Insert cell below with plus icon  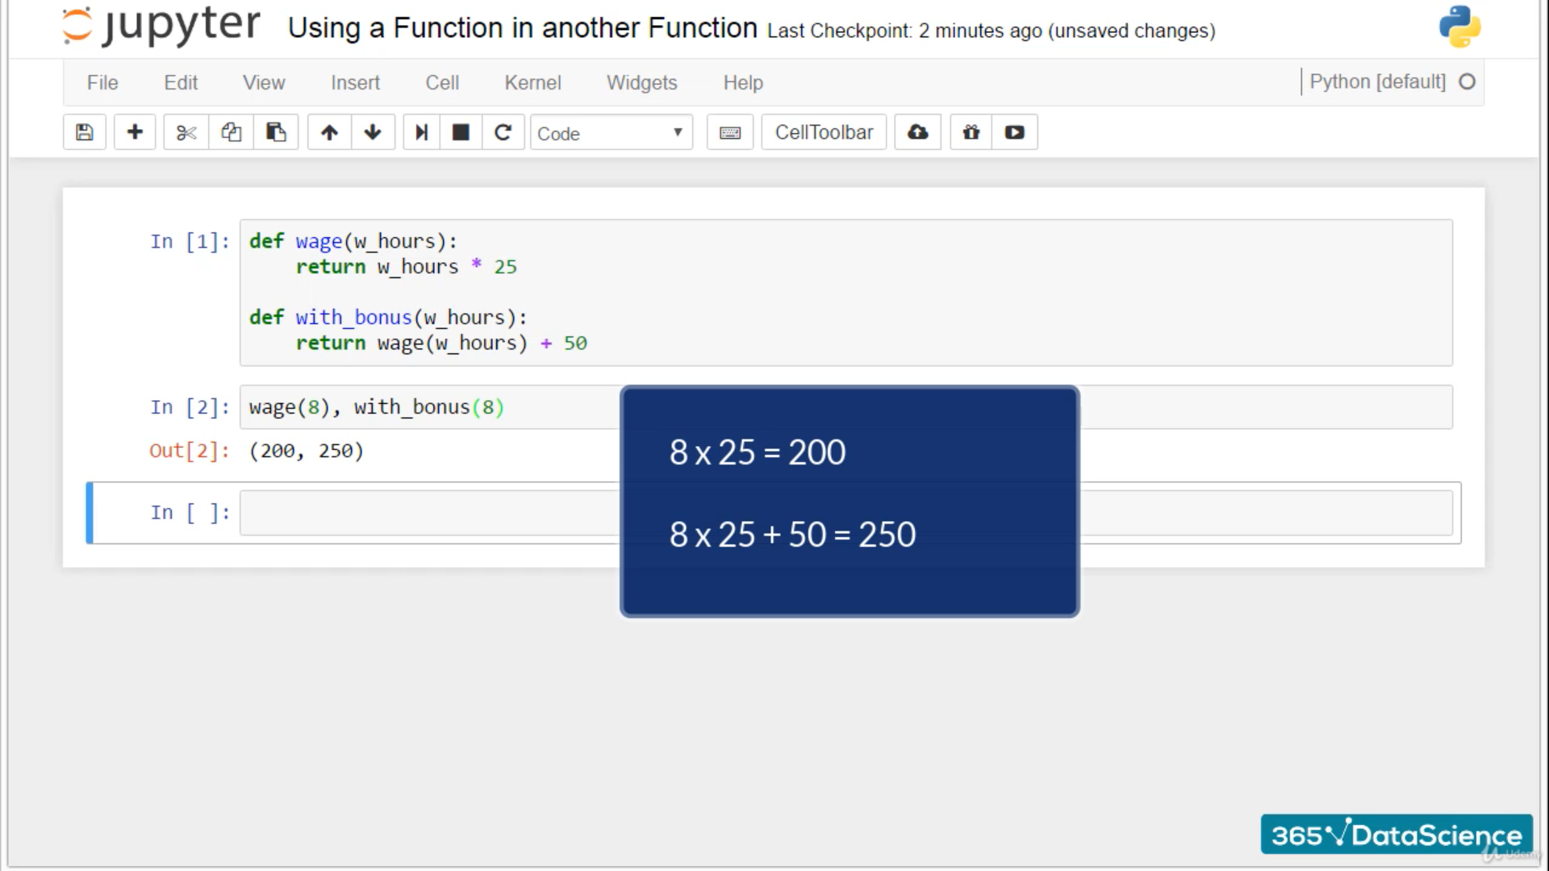pyautogui.click(x=135, y=132)
